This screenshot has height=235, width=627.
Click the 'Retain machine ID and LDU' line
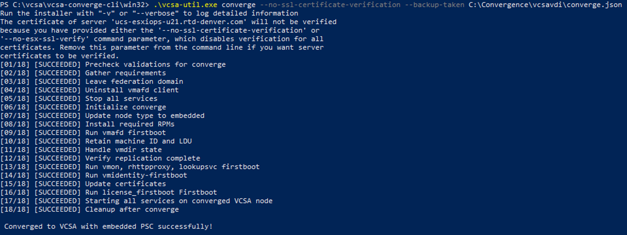click(138, 142)
